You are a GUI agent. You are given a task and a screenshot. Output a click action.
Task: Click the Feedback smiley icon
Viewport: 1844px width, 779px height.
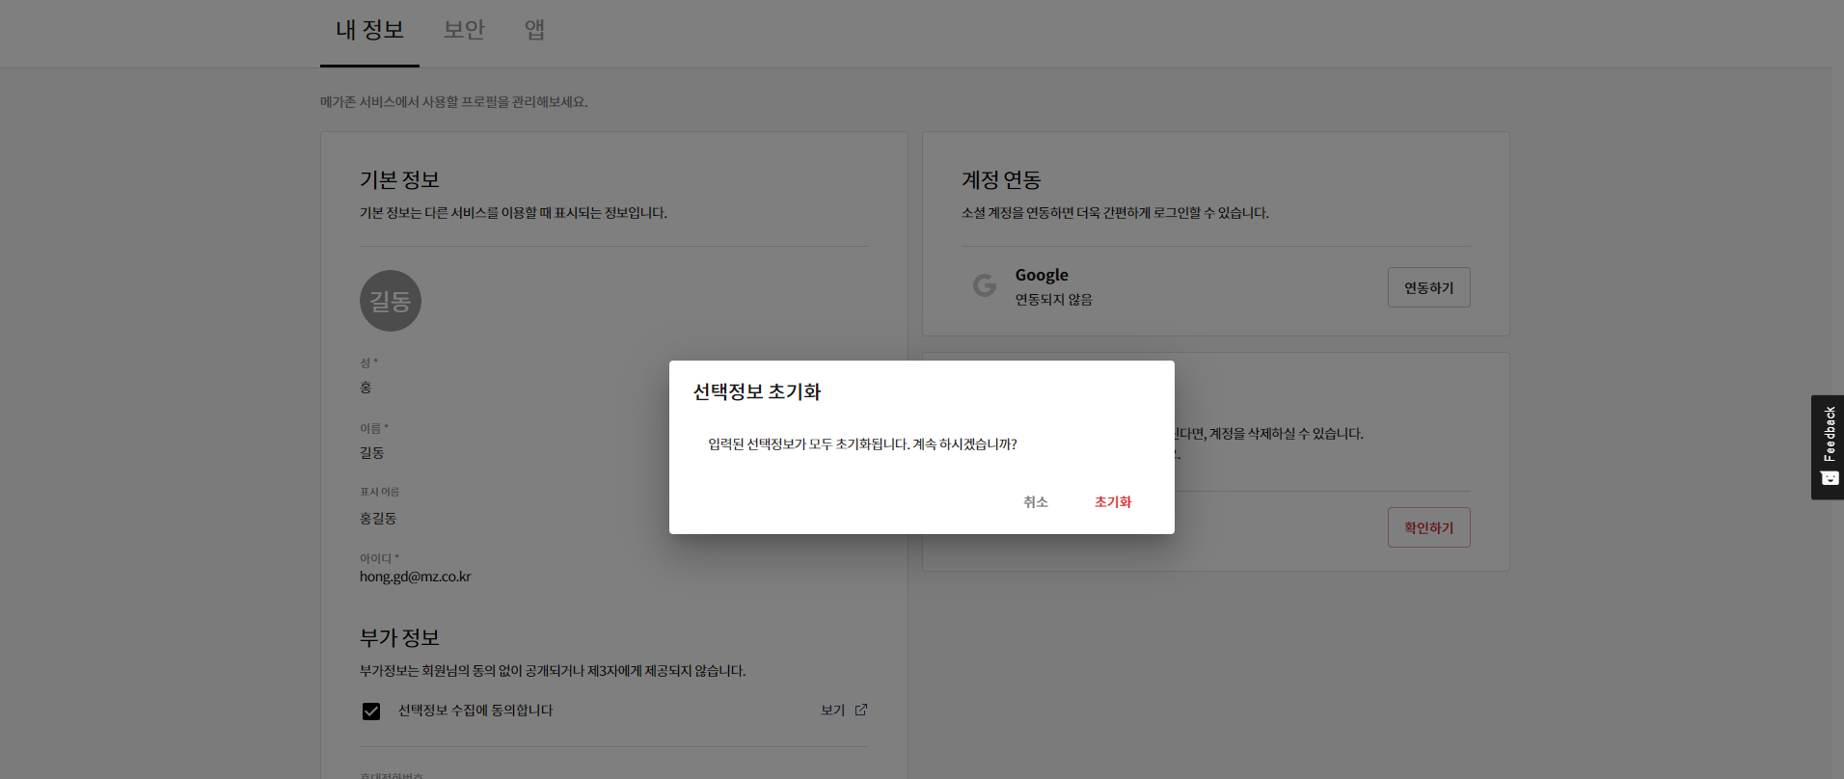tap(1829, 478)
